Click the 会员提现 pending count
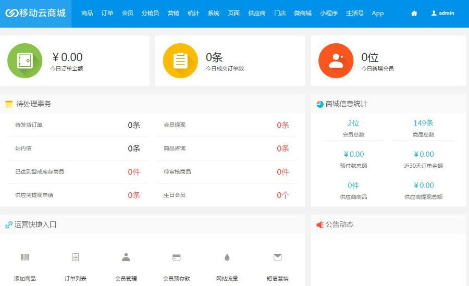Viewport: 469px width, 286px height. tap(282, 125)
